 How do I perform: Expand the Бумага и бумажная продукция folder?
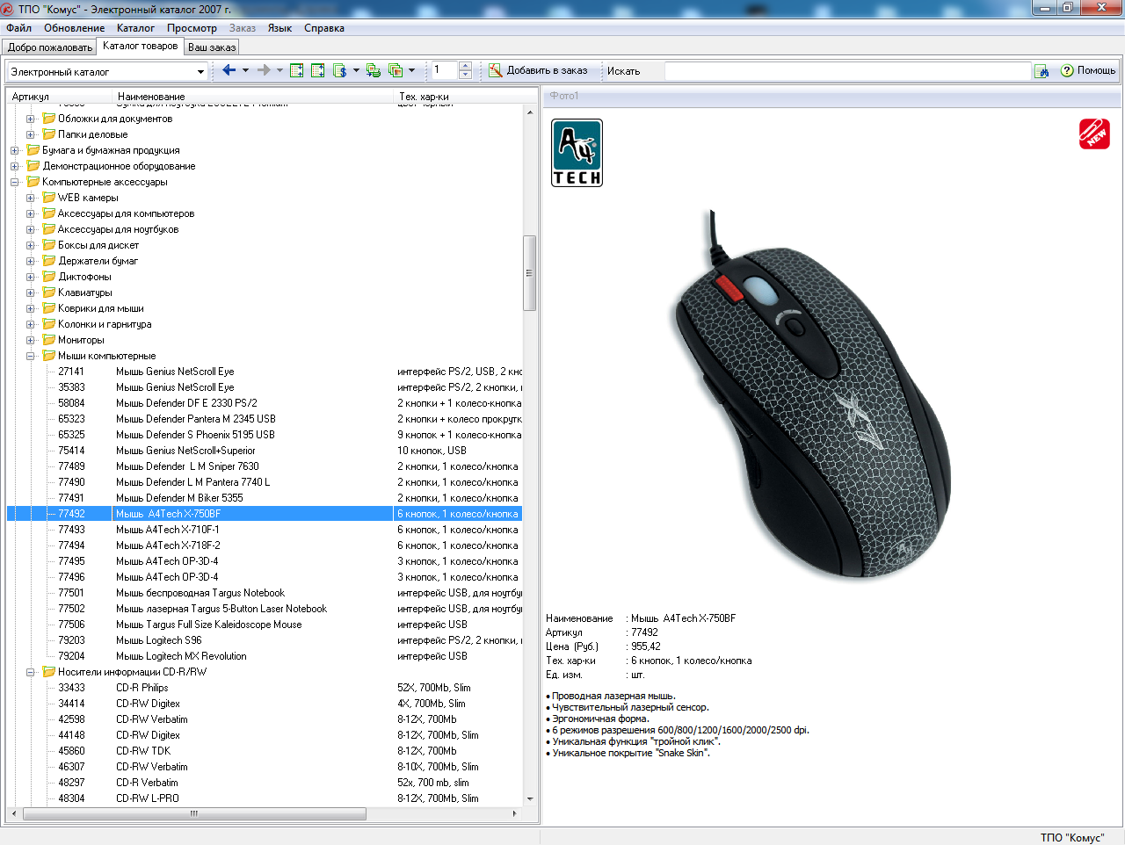pyautogui.click(x=15, y=150)
